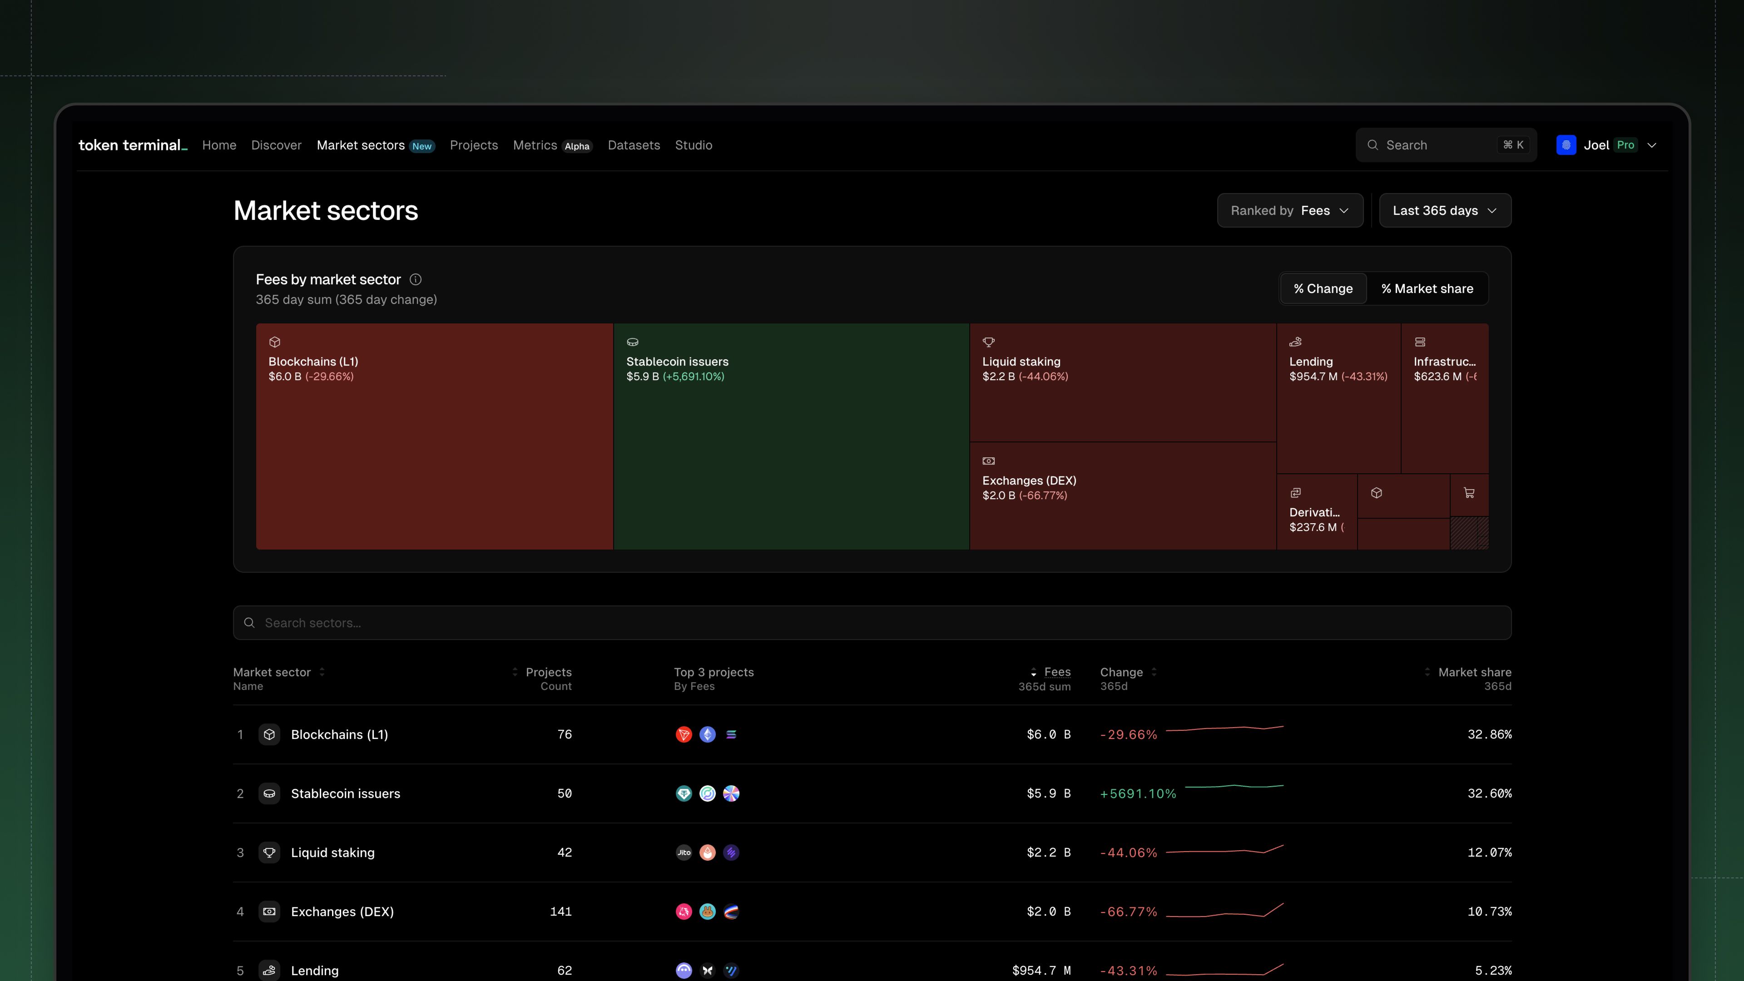The width and height of the screenshot is (1744, 981).
Task: Click the info icon beside Fees by market sector
Action: click(x=416, y=279)
